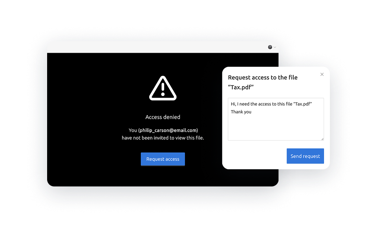Place cursor after Thank you in message
The width and height of the screenshot is (377, 236).
(x=251, y=112)
